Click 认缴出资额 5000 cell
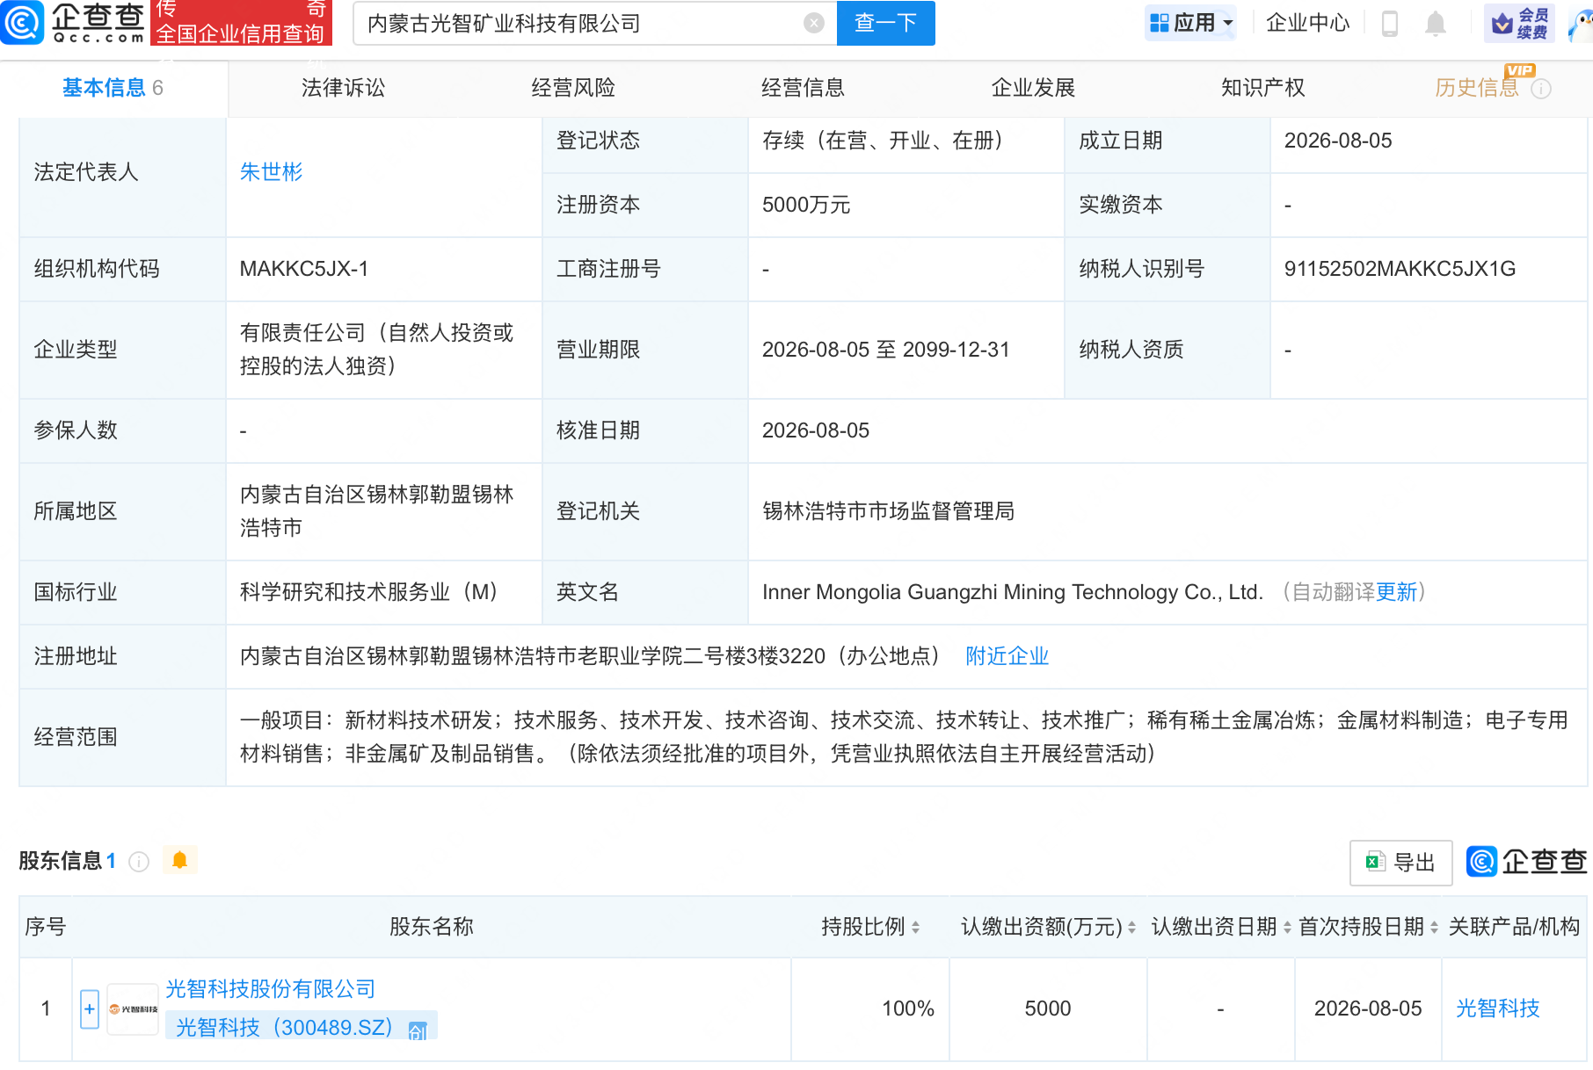Screen dimensions: 1593x1070 point(1048,1009)
